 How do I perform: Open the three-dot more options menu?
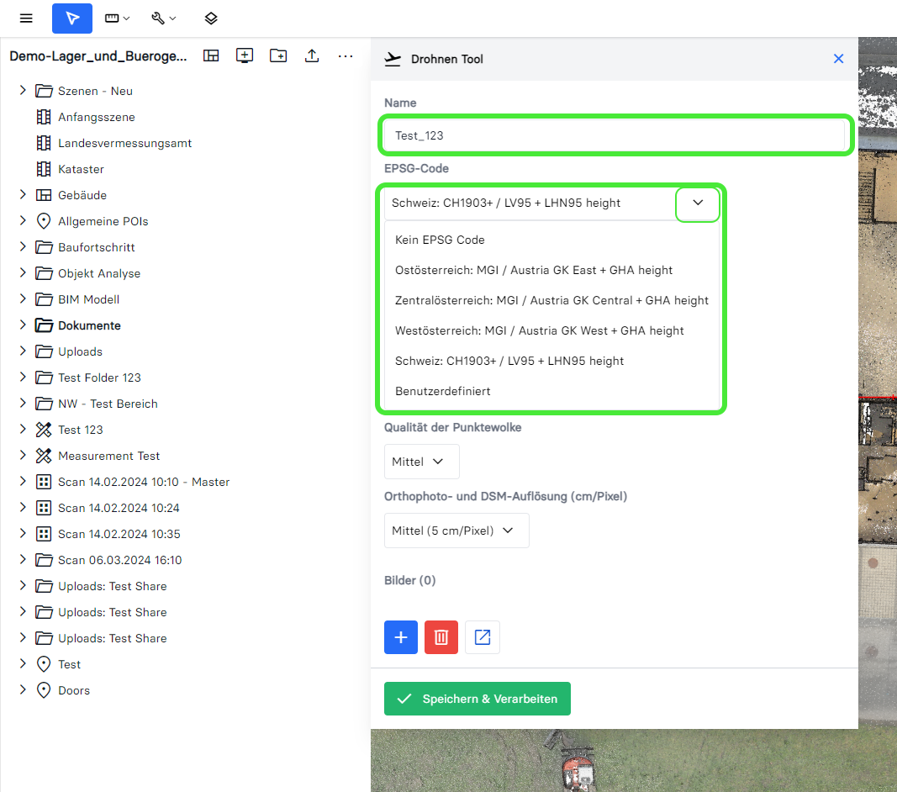tap(346, 55)
